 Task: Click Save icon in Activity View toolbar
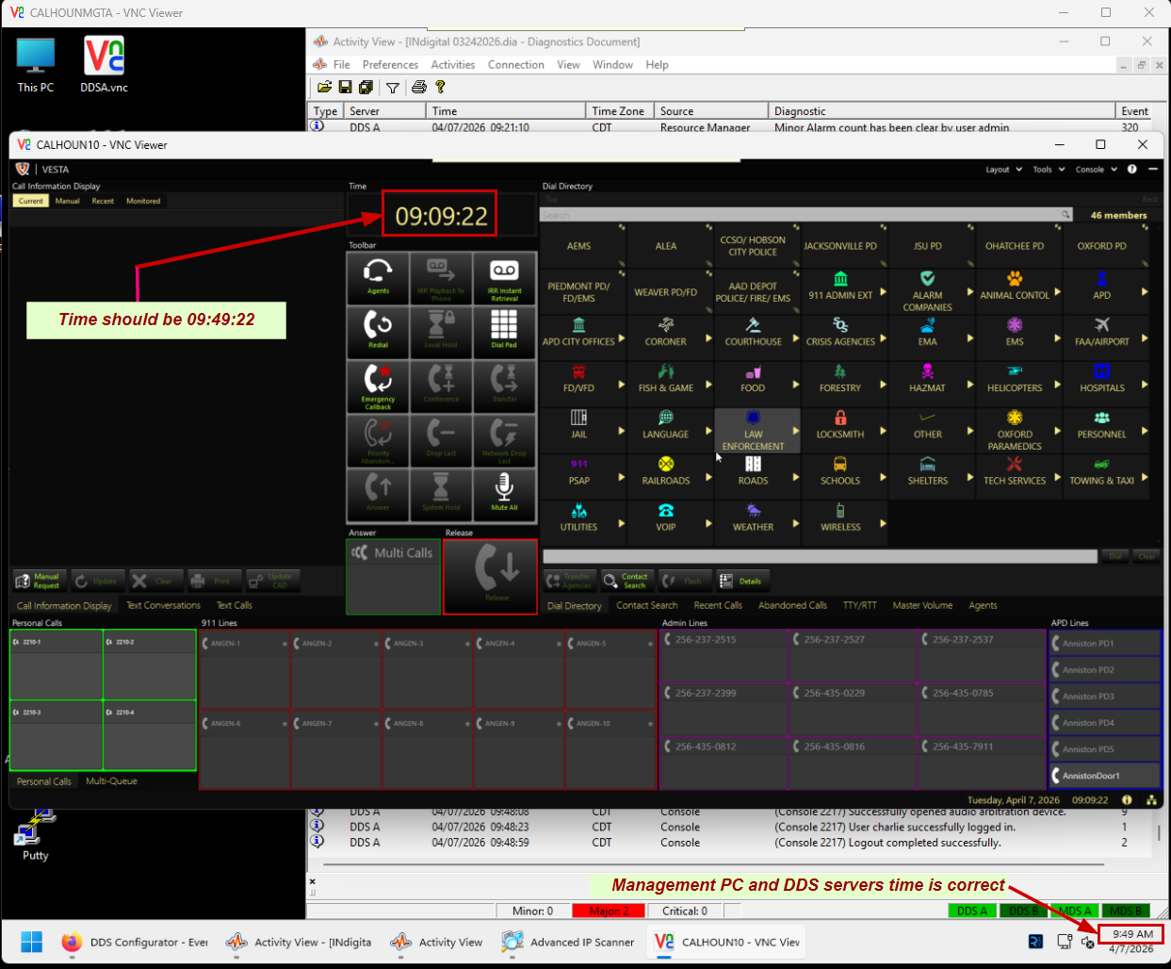[345, 87]
